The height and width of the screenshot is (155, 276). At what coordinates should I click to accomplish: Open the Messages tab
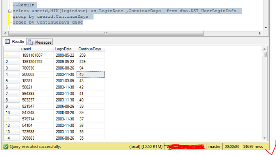40,42
